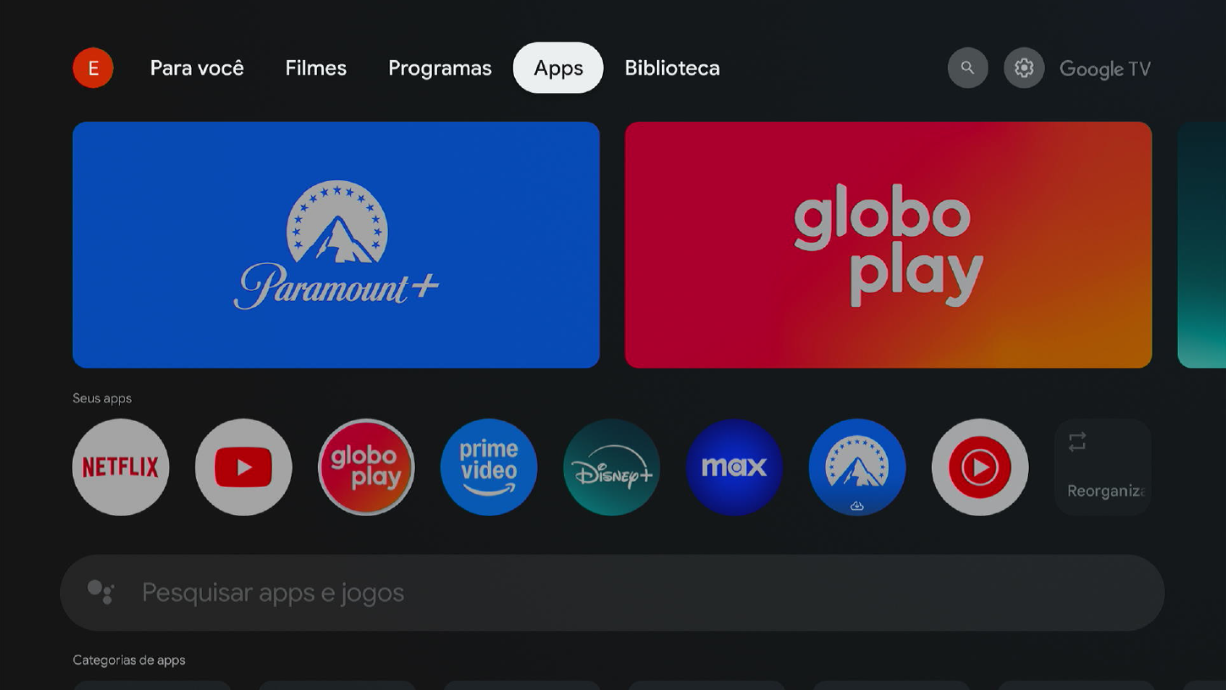Launch the YouTube app
The height and width of the screenshot is (690, 1226).
pyautogui.click(x=244, y=467)
